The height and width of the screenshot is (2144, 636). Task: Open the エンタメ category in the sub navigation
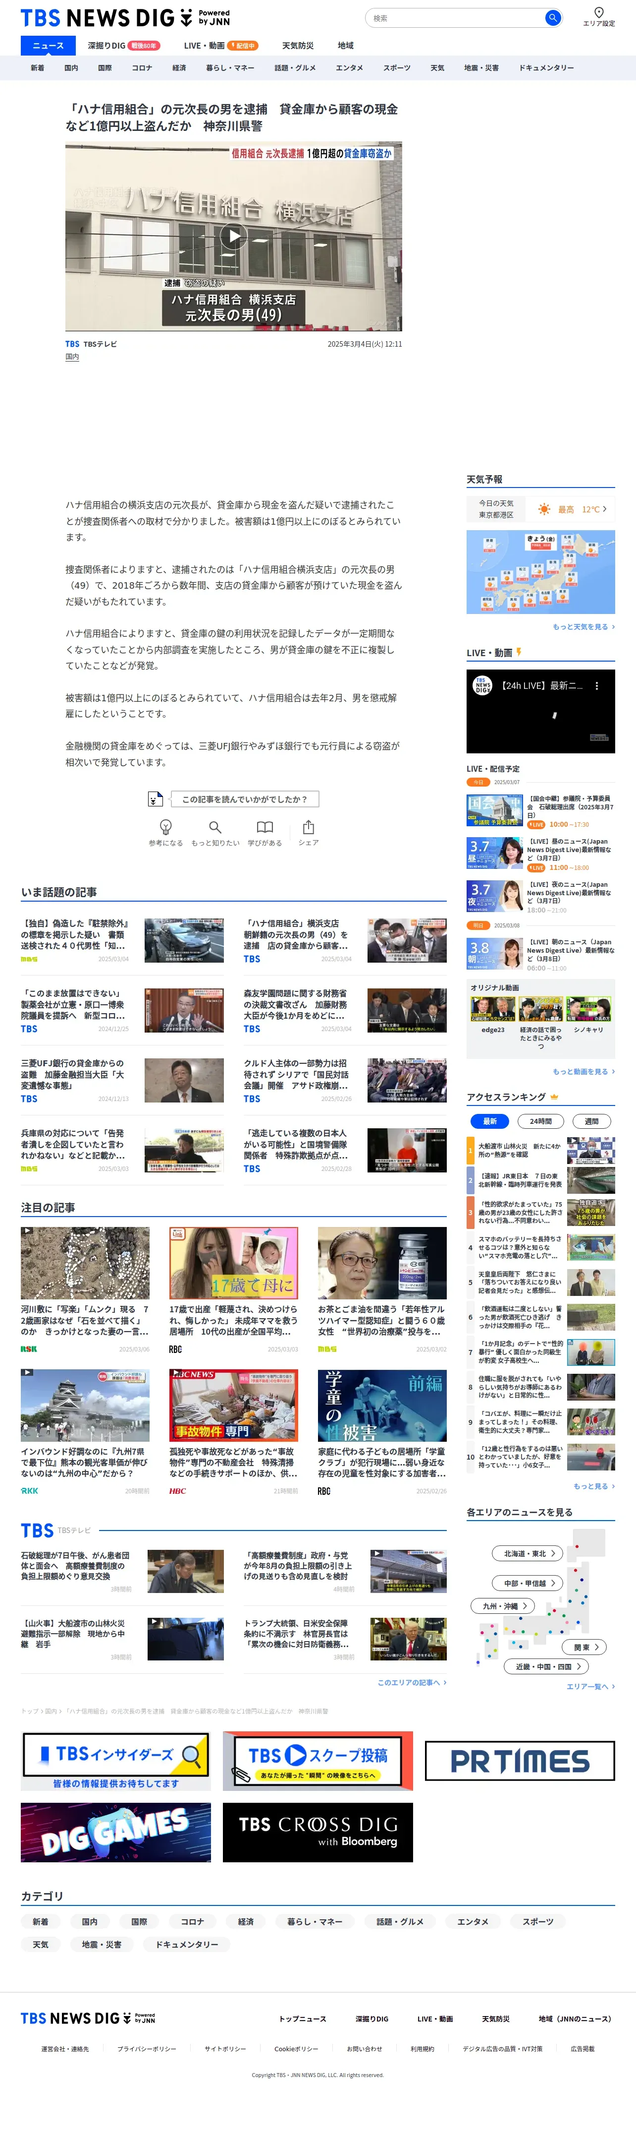349,68
